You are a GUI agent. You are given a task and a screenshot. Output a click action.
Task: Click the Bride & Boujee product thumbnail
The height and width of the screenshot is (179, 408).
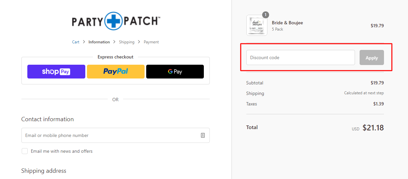coord(257,25)
